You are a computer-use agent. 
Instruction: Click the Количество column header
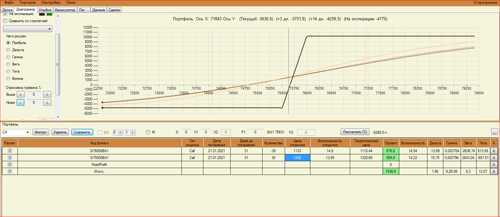pyautogui.click(x=273, y=143)
